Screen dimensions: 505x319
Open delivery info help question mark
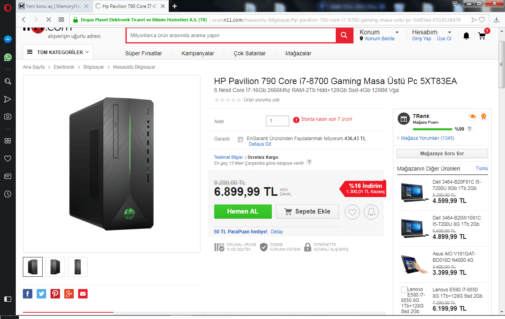[309, 162]
